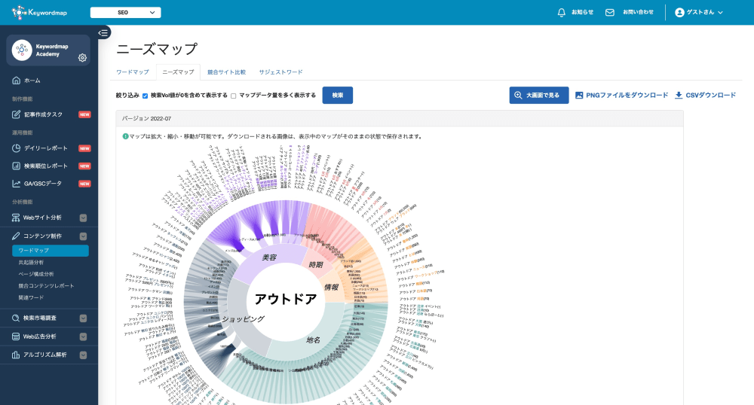This screenshot has height=405, width=754.
Task: Enable マップデータ量を多く表示する checkbox
Action: [x=233, y=96]
